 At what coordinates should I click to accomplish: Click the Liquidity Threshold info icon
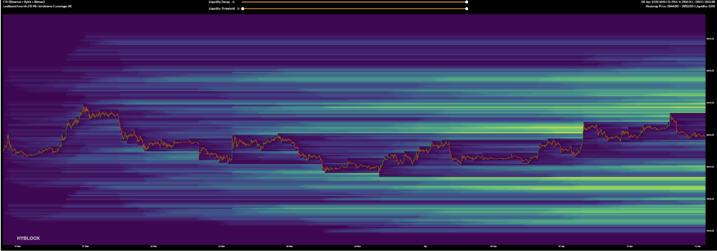(238, 9)
